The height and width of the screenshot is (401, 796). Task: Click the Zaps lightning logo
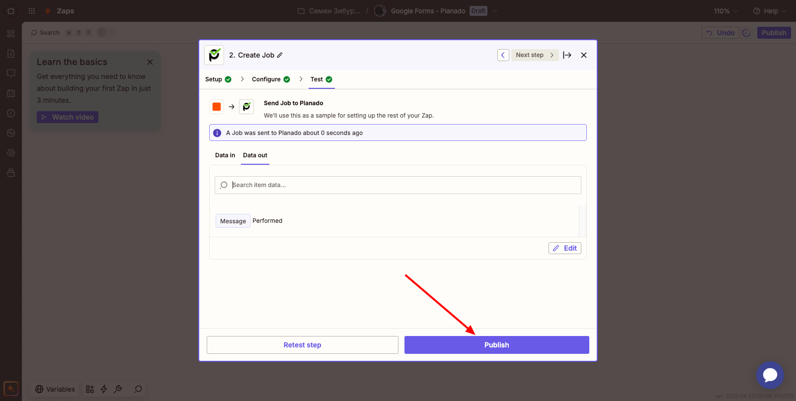48,11
